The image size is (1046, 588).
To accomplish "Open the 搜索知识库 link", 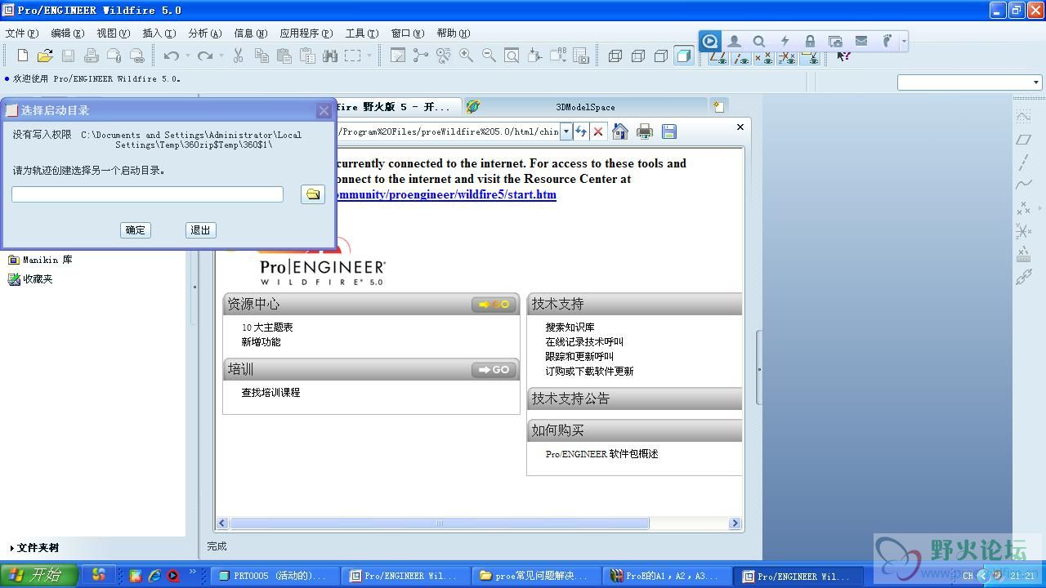I will [570, 327].
